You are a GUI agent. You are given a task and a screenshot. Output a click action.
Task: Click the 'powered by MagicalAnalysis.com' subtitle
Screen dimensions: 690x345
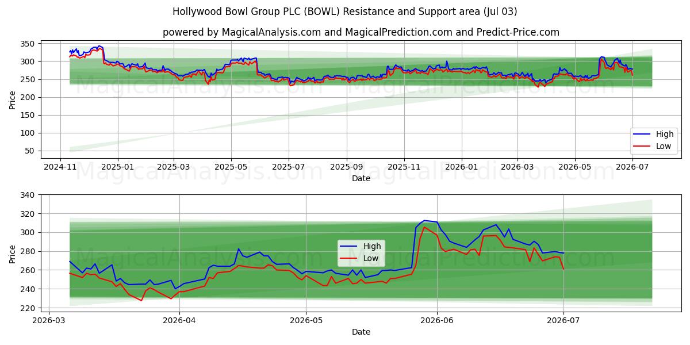(x=361, y=32)
